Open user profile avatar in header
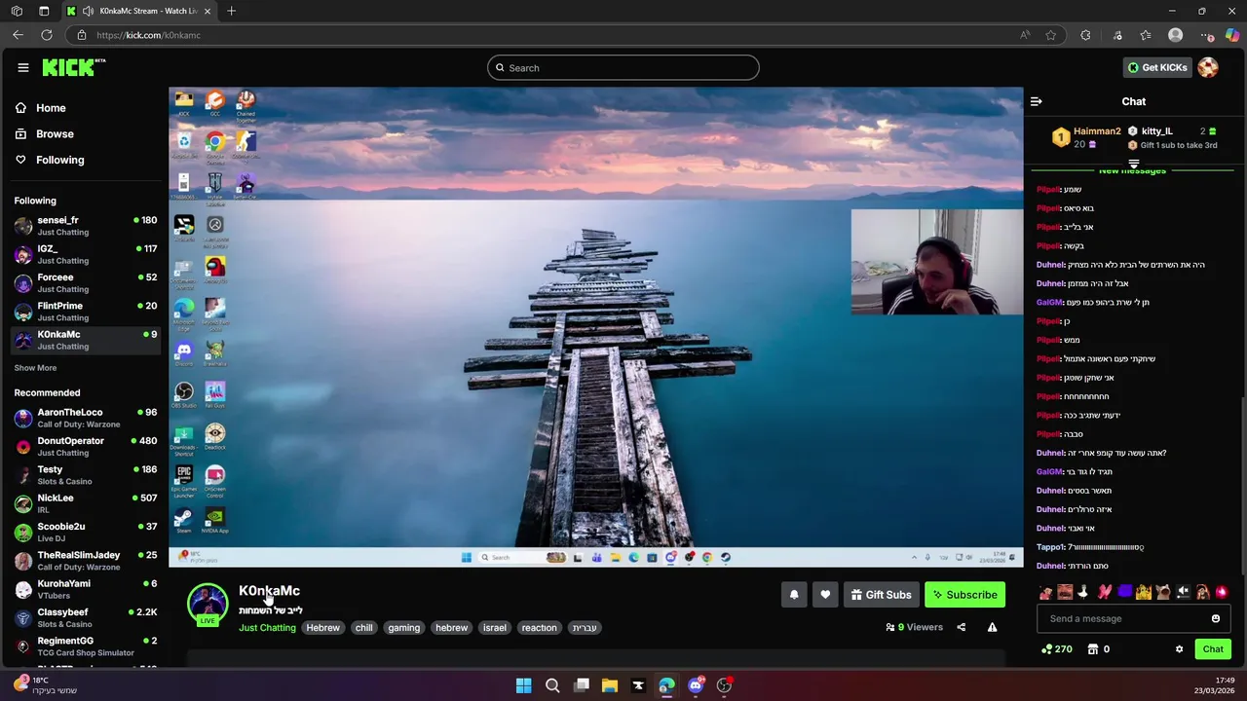 (1208, 67)
